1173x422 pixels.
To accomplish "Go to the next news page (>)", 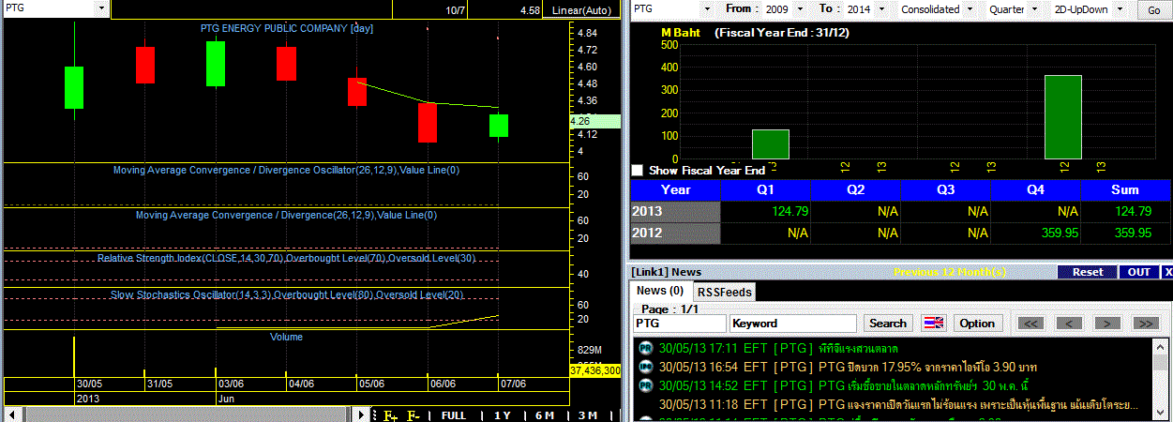I will (1107, 323).
